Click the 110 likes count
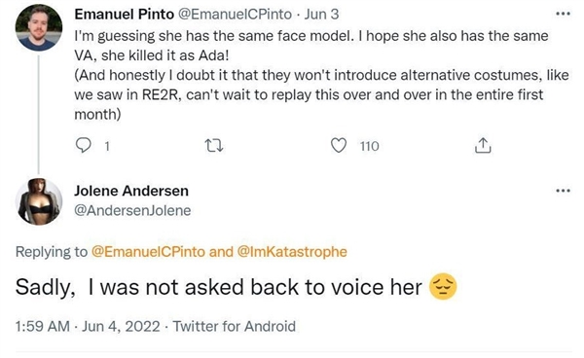Image resolution: width=584 pixels, height=358 pixels. tap(370, 146)
